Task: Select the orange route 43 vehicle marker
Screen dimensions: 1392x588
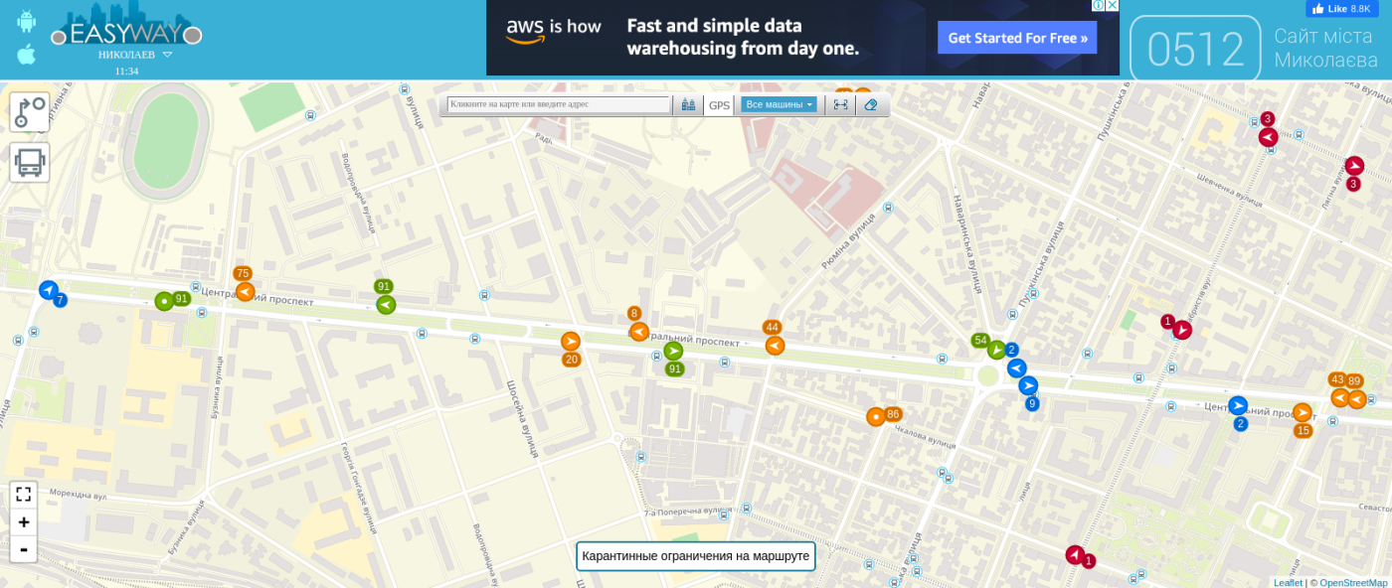Action: click(1340, 396)
